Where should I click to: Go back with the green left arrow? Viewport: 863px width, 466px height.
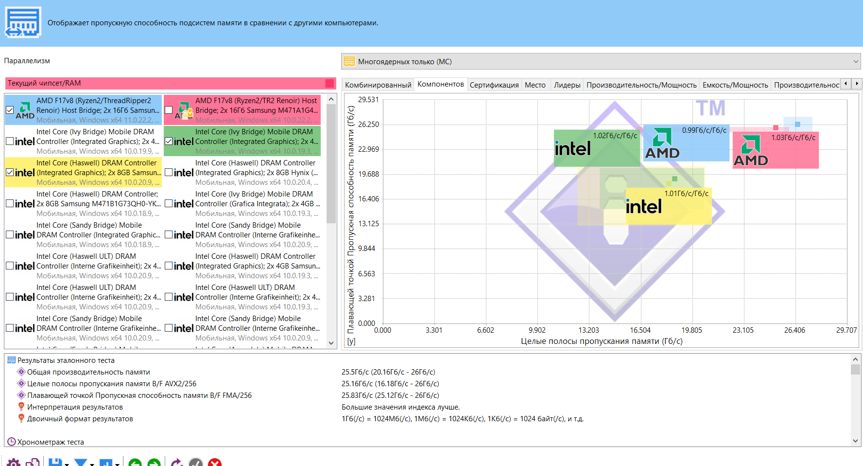135,463
